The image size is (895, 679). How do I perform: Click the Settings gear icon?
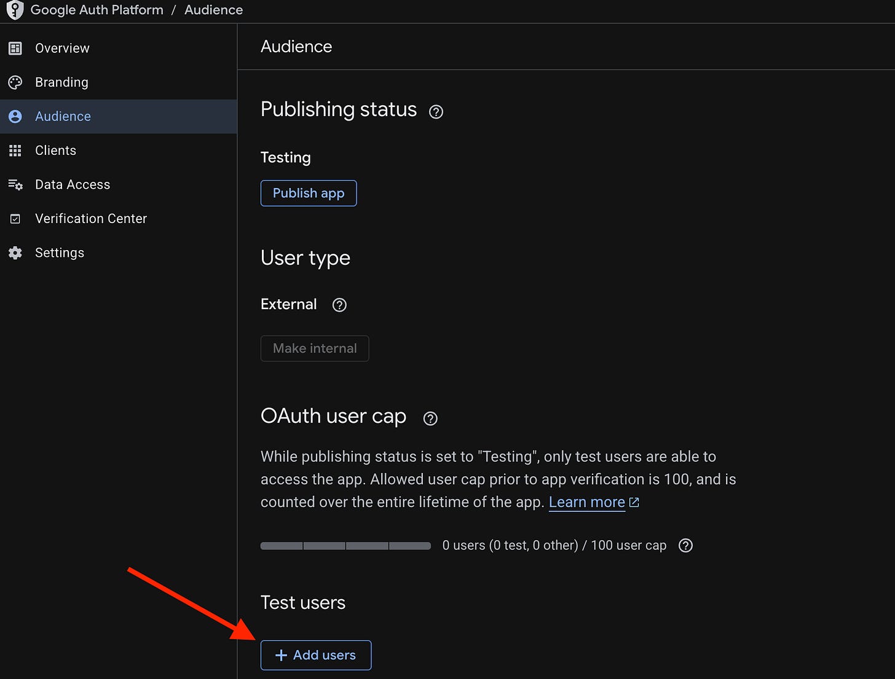(15, 253)
